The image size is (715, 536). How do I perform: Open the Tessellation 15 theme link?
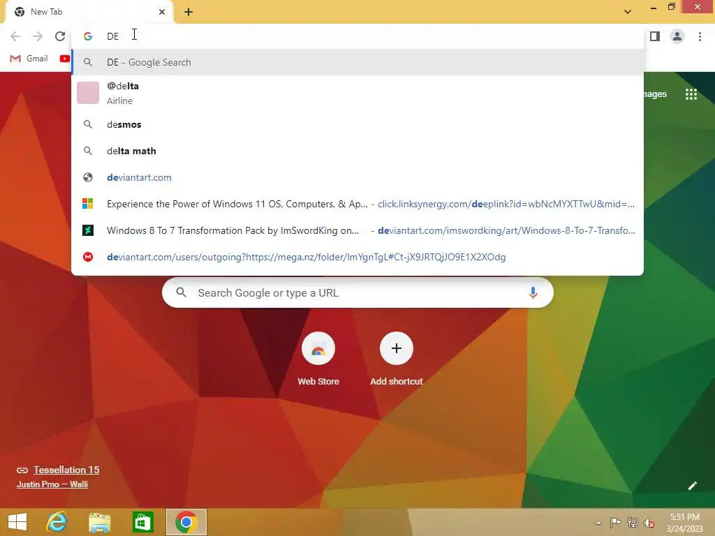66,470
